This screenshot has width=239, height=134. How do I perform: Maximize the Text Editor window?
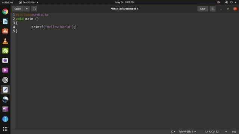228,9
